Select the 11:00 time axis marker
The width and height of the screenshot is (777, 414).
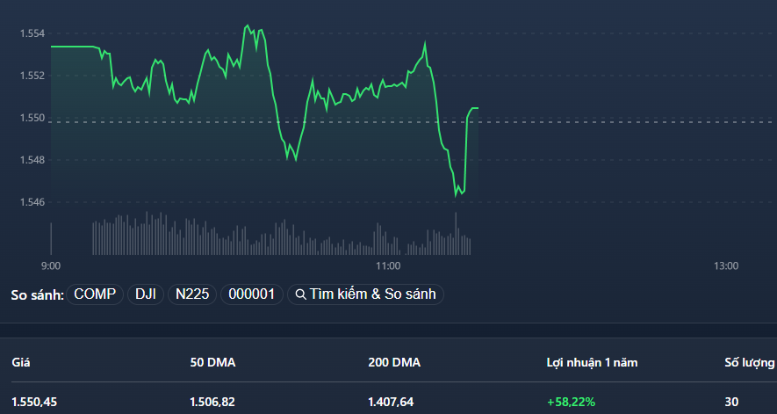click(x=387, y=266)
